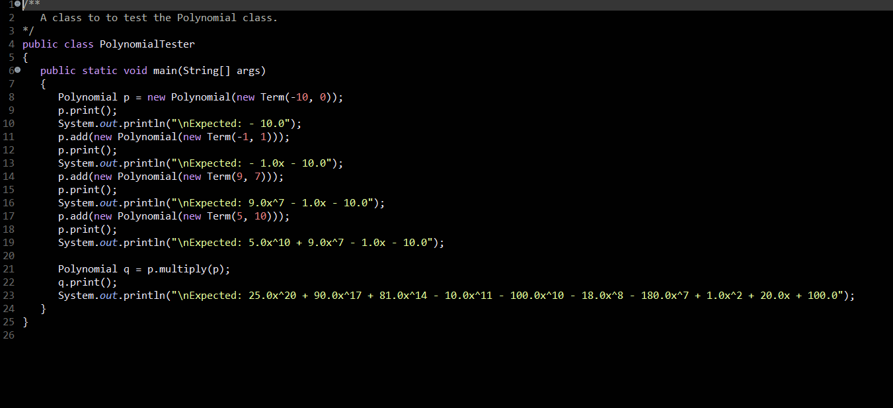
Task: Click the multiply method call on line 21
Action: (x=183, y=268)
